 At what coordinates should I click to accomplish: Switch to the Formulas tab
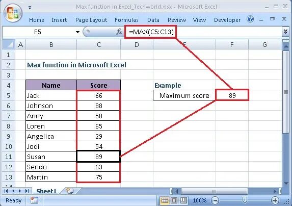126,20
